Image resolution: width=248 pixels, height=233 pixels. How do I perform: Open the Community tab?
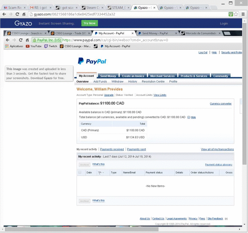point(220,76)
